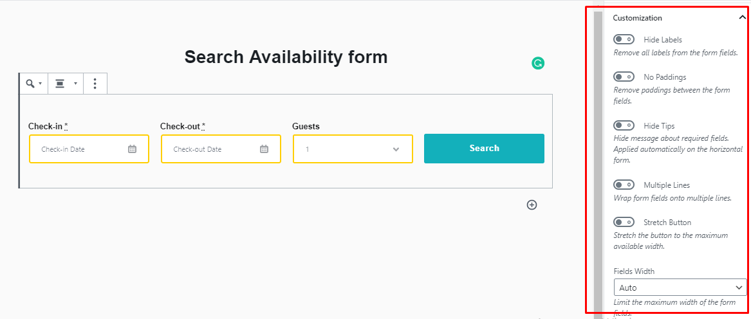The width and height of the screenshot is (751, 319).
Task: Click the Check-in Date input field
Action: (89, 149)
